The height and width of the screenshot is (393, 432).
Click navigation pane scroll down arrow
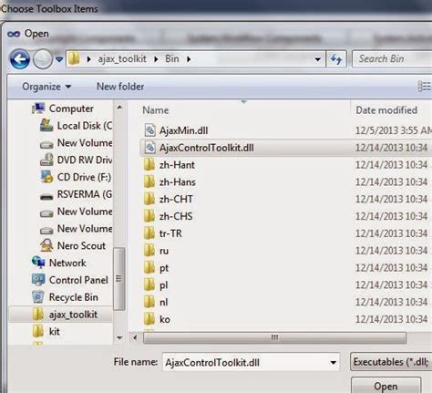(x=119, y=337)
